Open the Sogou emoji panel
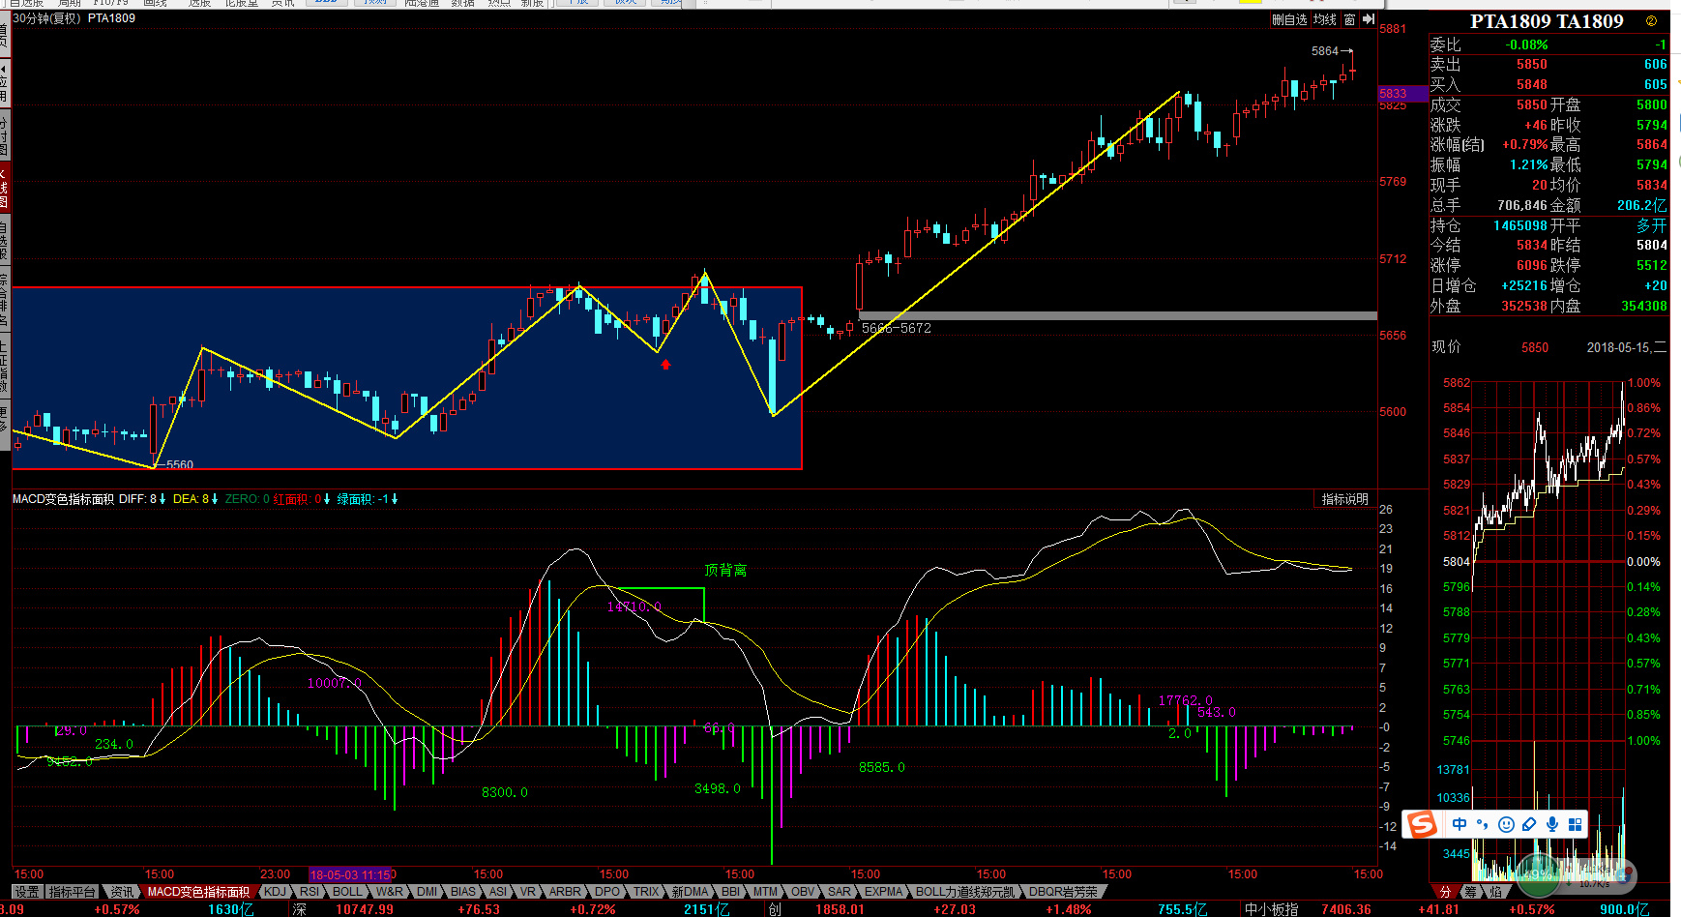Image resolution: width=1681 pixels, height=917 pixels. tap(1506, 824)
